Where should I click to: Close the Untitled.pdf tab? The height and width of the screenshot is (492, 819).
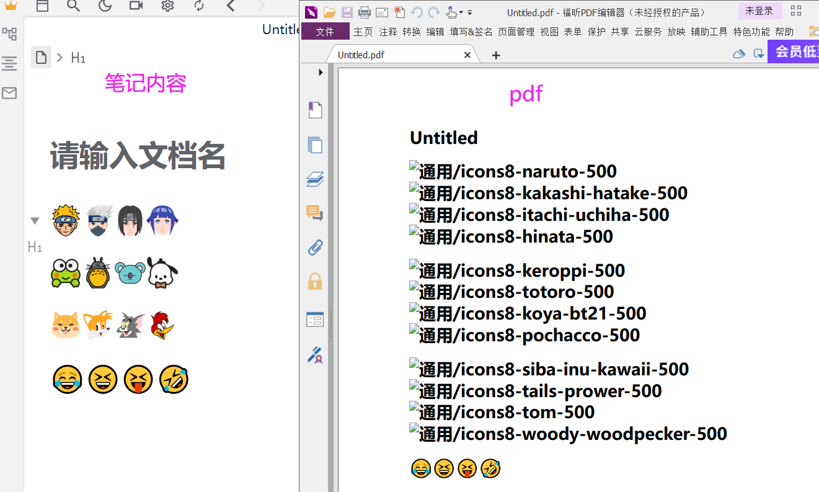(467, 55)
